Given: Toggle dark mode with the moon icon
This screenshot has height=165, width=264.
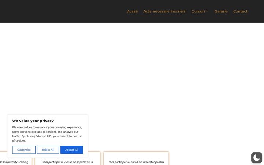Looking at the screenshot, I should click(256, 158).
